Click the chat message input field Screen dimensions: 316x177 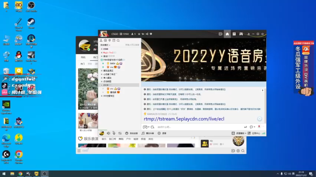pyautogui.click(x=199, y=127)
